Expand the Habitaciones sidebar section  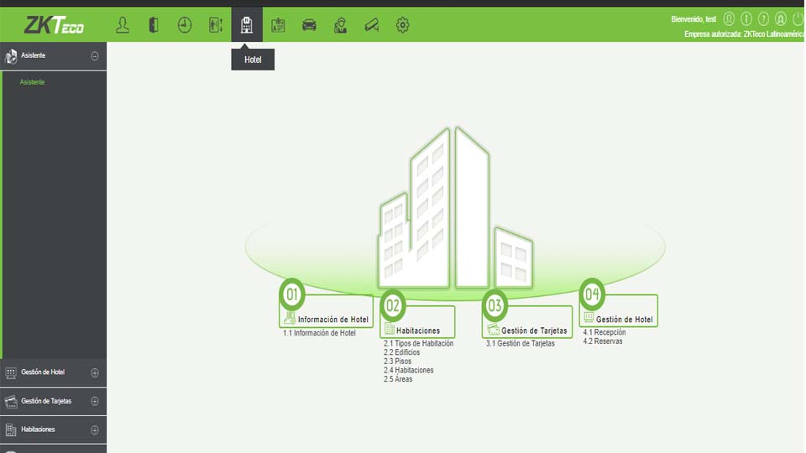pos(95,430)
